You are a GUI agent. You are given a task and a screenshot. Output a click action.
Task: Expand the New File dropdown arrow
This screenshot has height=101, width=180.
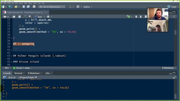6,7
